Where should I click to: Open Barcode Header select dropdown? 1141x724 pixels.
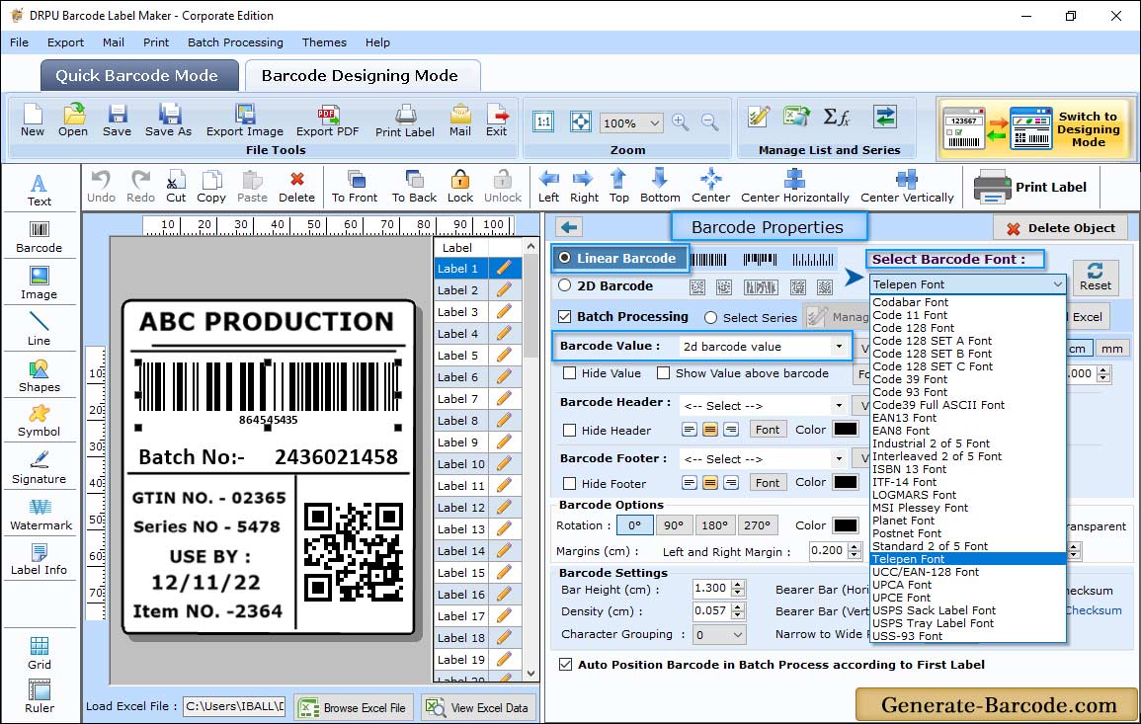[839, 405]
